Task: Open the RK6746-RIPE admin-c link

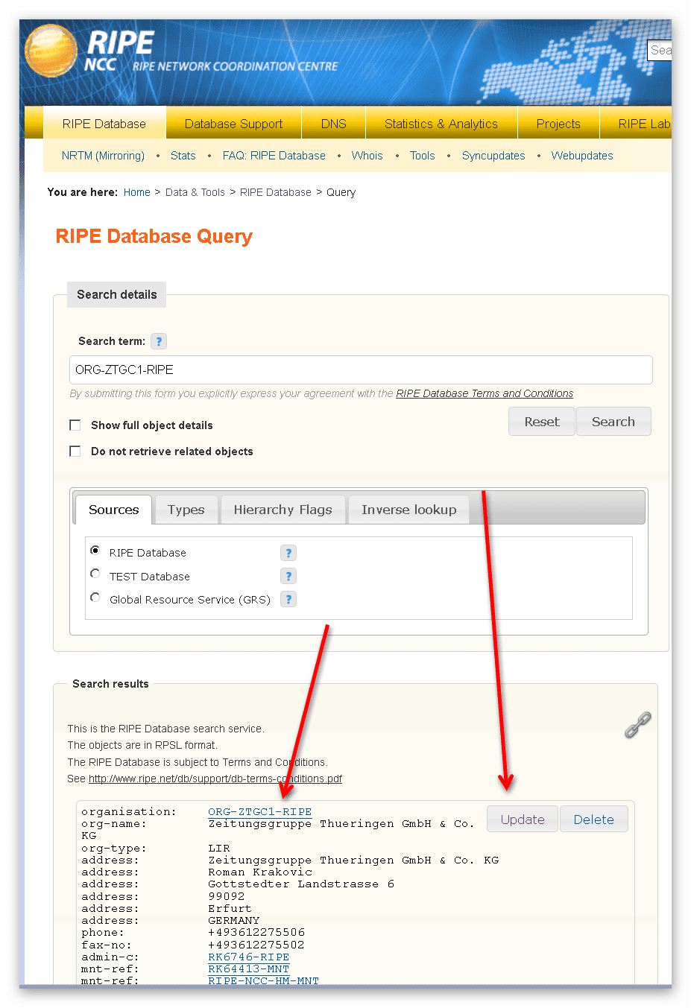Action: tap(249, 957)
